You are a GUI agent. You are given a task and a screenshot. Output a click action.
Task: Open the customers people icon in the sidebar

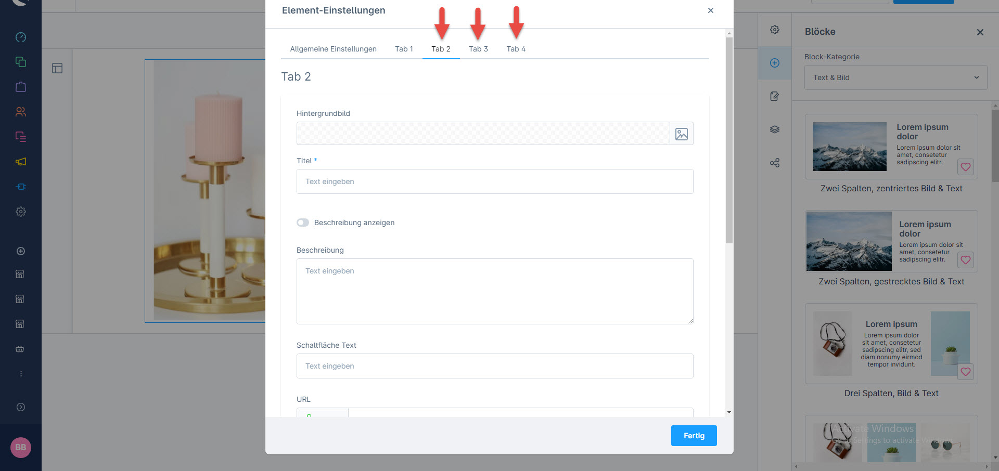[21, 112]
